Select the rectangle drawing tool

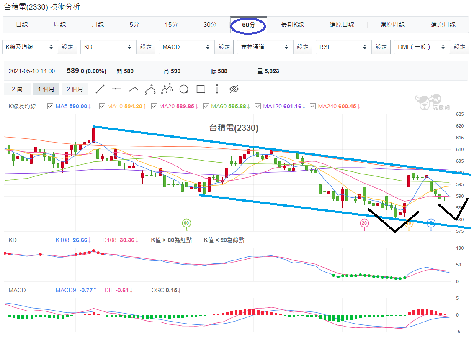pyautogui.click(x=201, y=89)
